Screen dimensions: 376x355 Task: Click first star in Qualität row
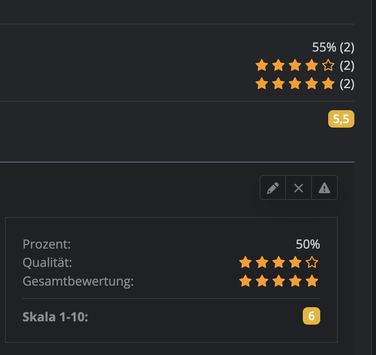[245, 262]
